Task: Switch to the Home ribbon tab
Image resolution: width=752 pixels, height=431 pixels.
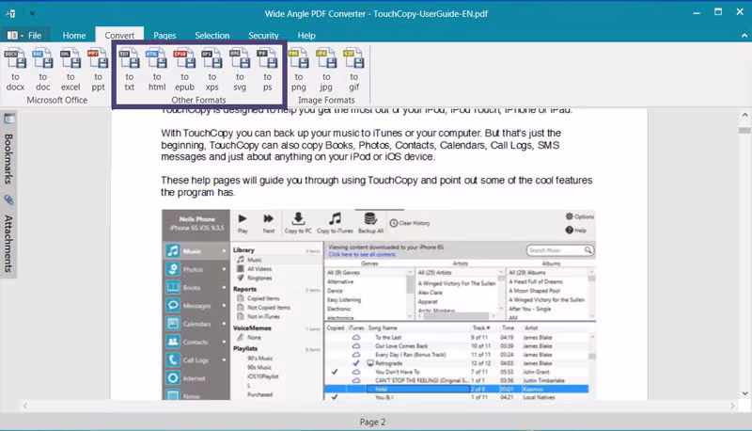Action: pyautogui.click(x=74, y=35)
